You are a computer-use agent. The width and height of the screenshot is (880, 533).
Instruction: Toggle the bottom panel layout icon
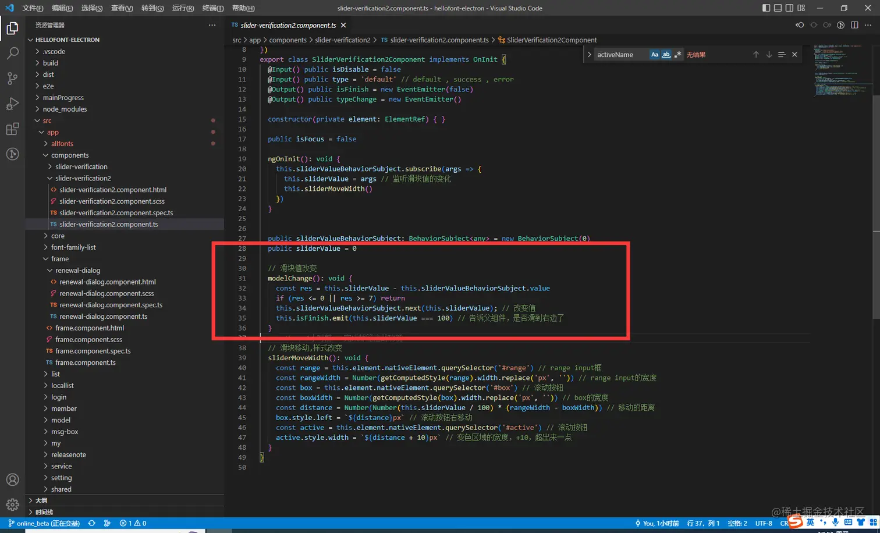click(778, 8)
